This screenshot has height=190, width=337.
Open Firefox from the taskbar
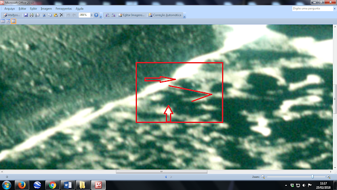tap(22, 185)
